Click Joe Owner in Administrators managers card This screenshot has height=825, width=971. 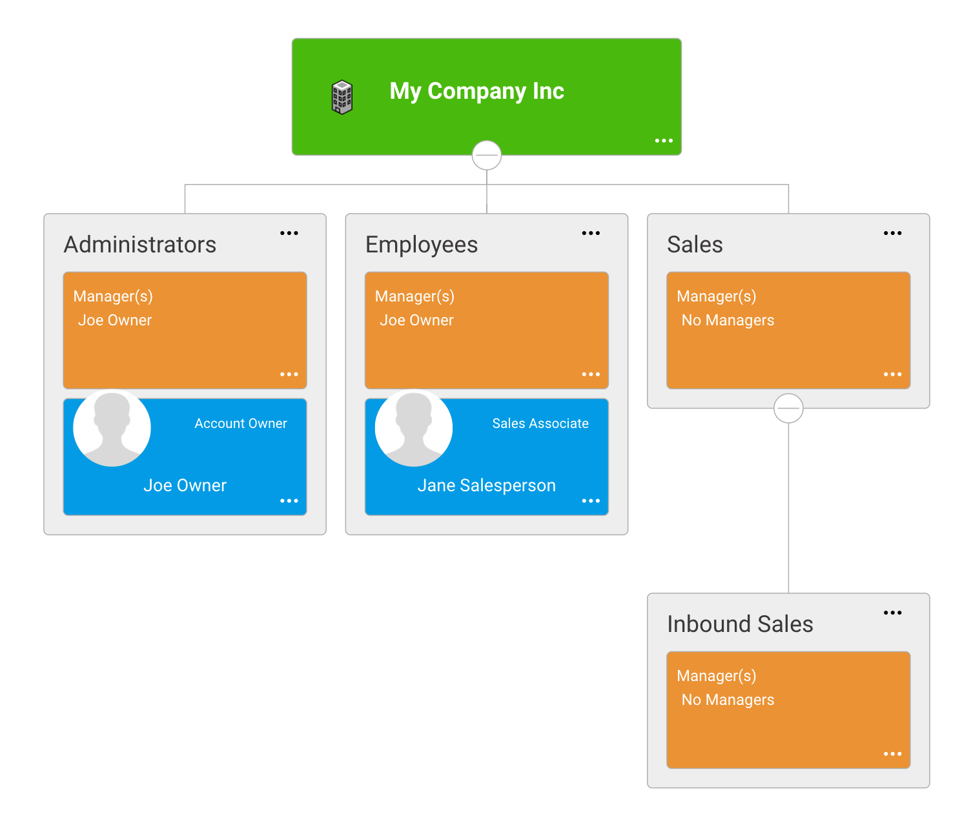[115, 320]
